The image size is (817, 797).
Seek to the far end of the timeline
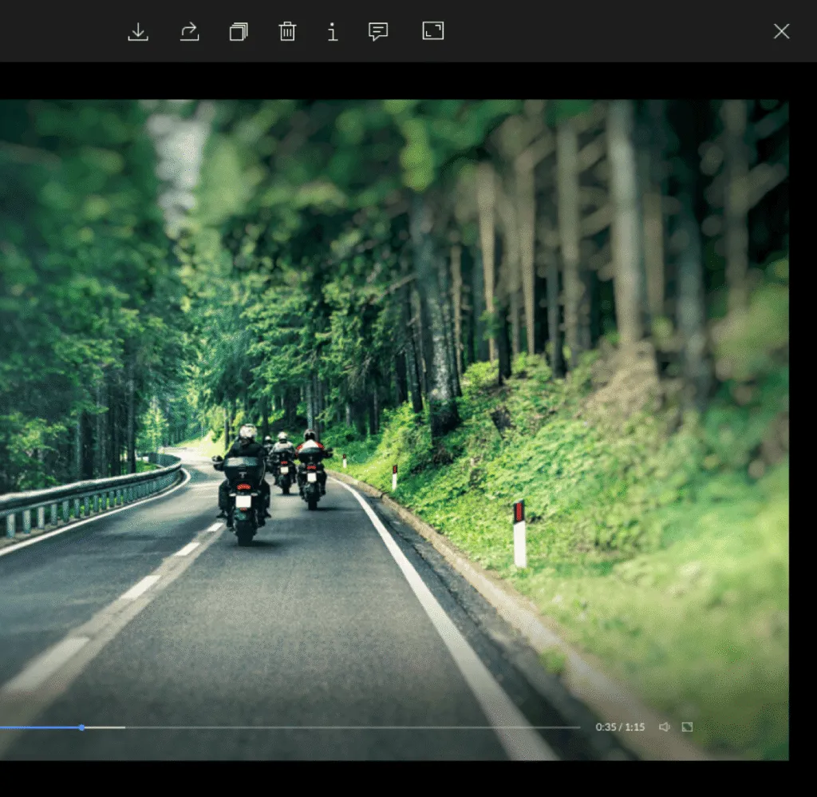[x=578, y=727]
